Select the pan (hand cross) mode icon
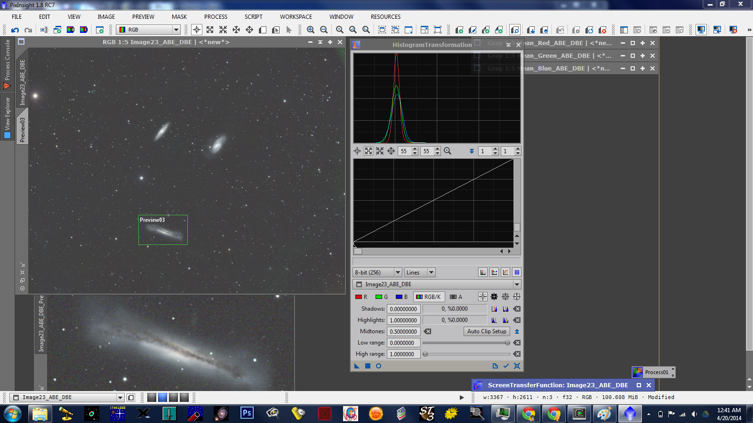Viewport: 753px width, 423px height. 249,30
